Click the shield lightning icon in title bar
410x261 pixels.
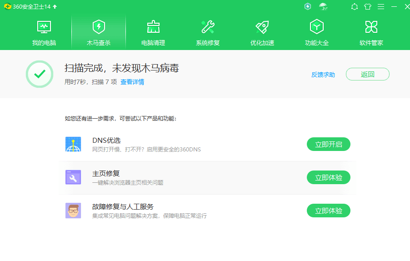308,6
